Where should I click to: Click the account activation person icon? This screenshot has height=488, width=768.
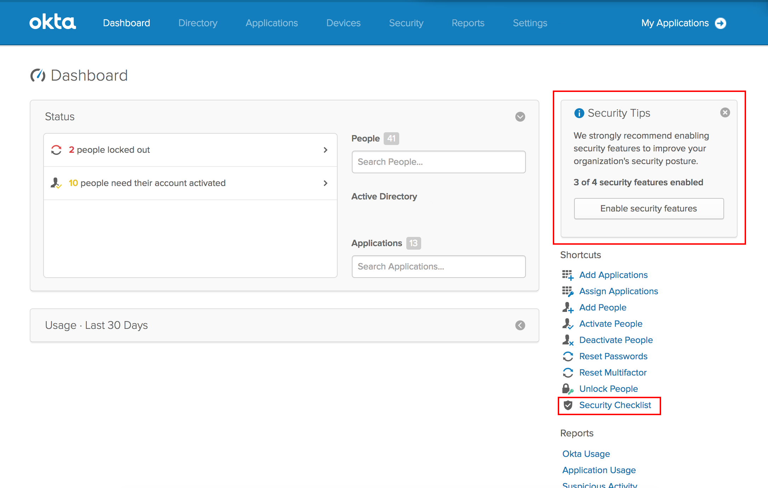(x=56, y=183)
